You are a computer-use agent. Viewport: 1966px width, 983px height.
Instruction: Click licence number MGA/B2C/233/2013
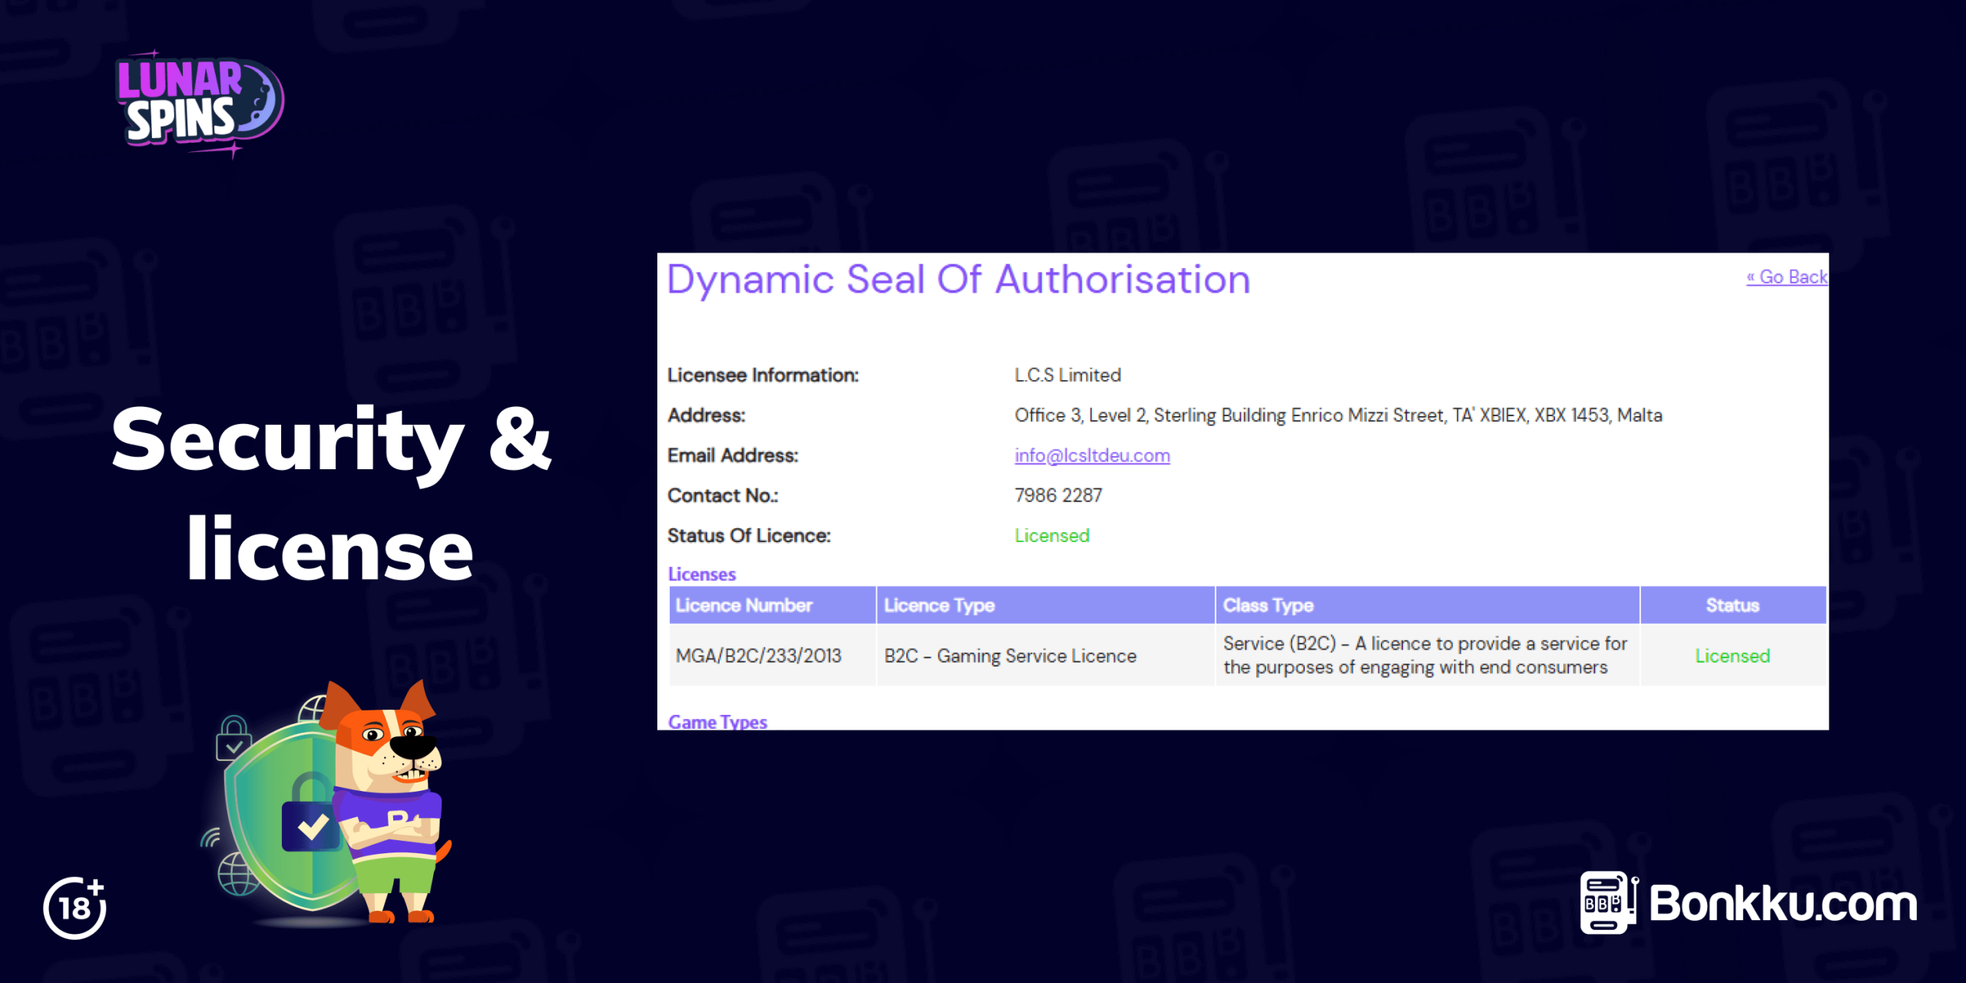[759, 656]
